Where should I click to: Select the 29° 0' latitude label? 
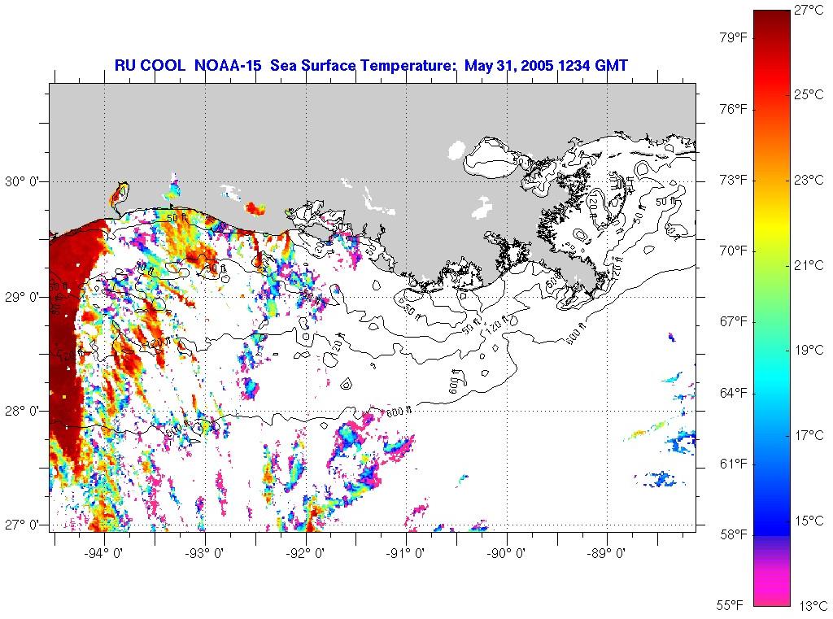[22, 297]
